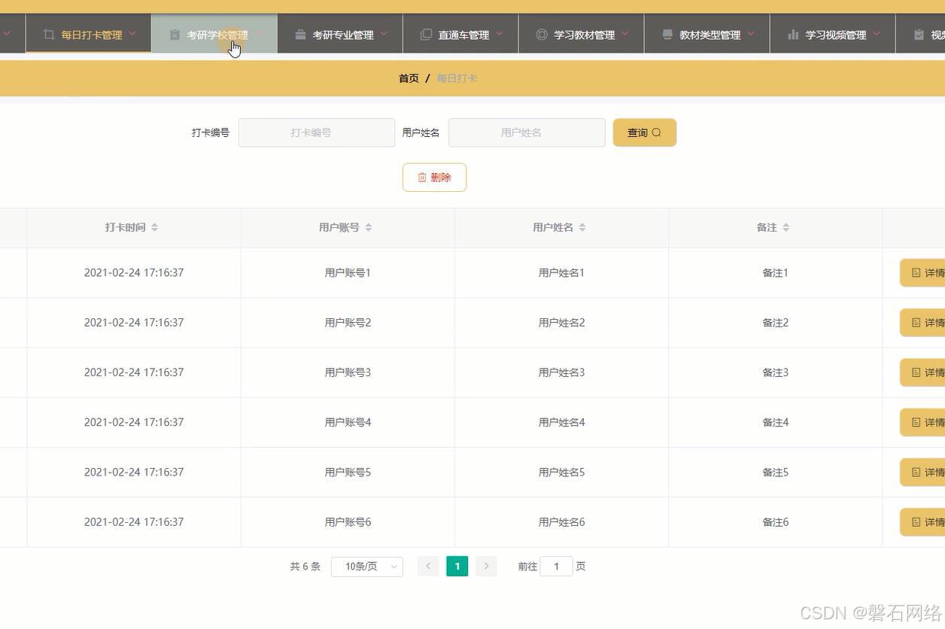Image resolution: width=945 pixels, height=629 pixels.
Task: Click the icon beside 教材类型管理
Action: 667,35
